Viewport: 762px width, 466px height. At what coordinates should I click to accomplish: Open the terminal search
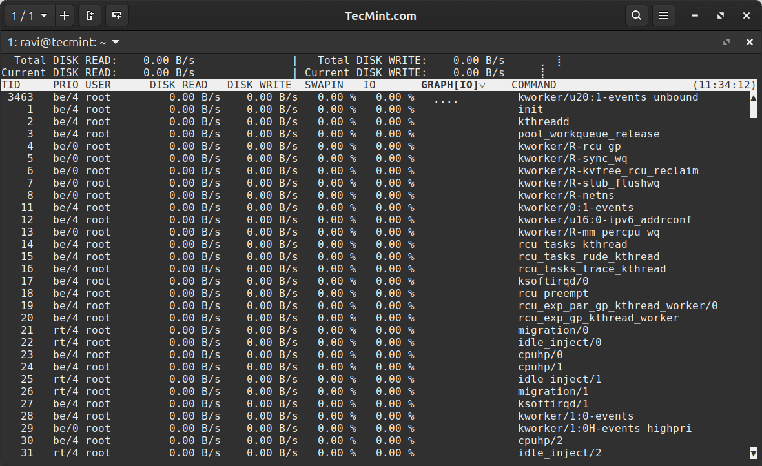tap(636, 15)
